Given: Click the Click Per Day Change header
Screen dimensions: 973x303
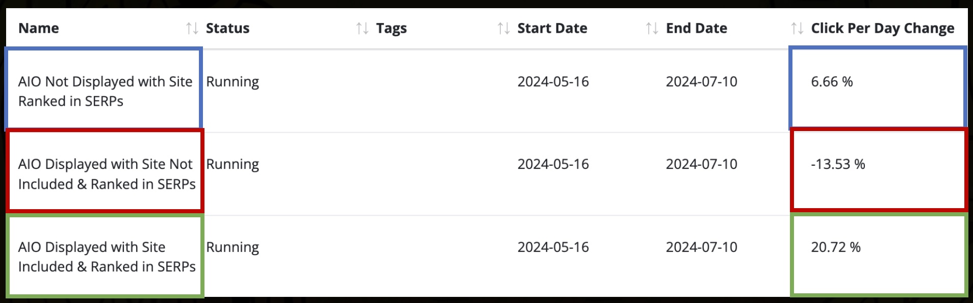Looking at the screenshot, I should [x=883, y=29].
